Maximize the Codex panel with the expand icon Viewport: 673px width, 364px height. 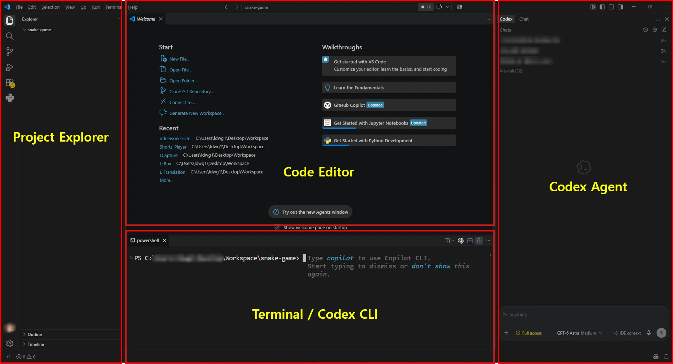pos(658,19)
